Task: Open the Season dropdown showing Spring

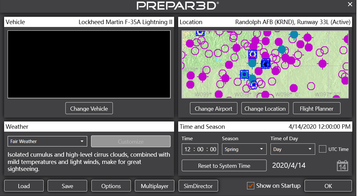Action: 244,149
